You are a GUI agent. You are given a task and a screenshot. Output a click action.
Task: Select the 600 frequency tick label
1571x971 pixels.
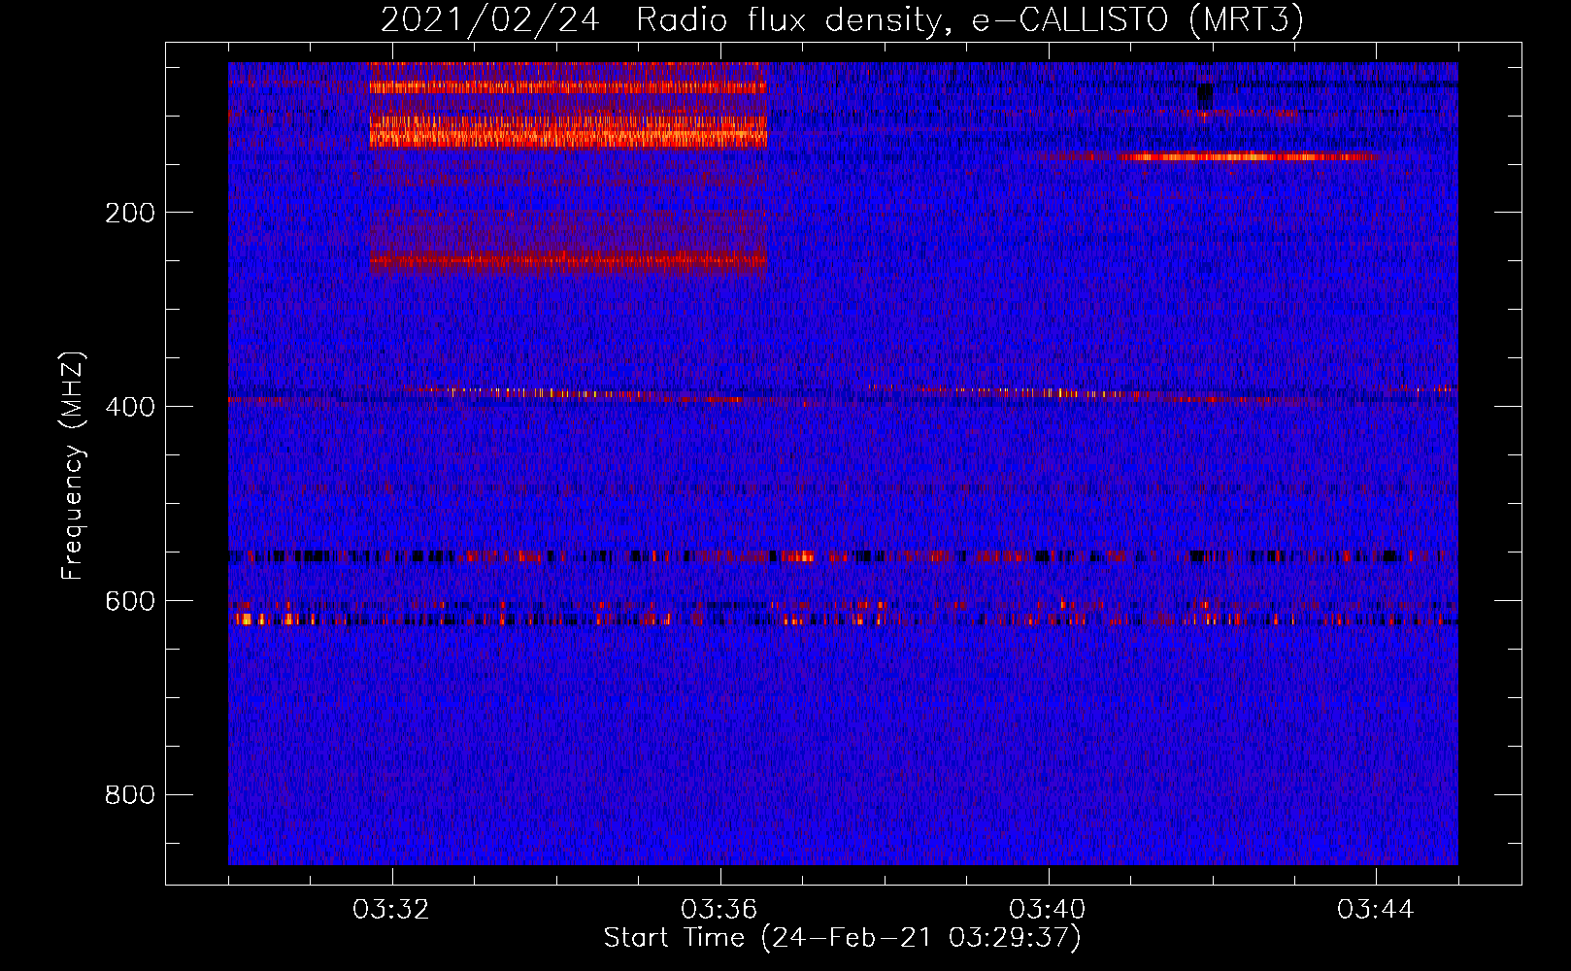point(130,601)
